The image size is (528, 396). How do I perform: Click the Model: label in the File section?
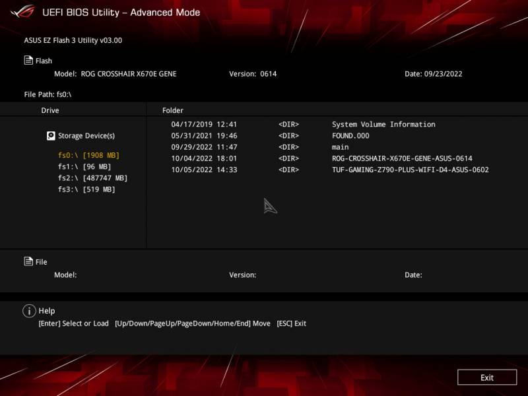click(65, 275)
